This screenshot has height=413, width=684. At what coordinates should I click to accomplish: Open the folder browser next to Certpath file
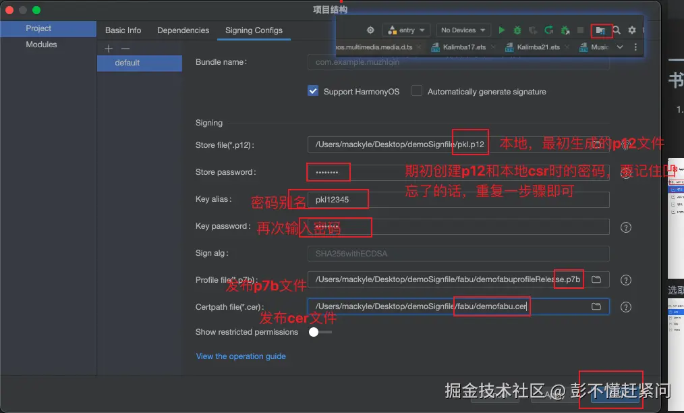click(x=596, y=306)
